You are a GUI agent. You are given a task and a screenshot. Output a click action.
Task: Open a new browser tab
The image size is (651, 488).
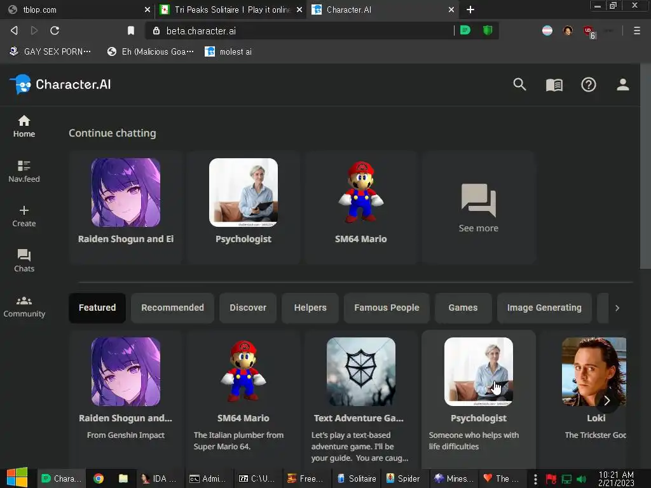(470, 10)
